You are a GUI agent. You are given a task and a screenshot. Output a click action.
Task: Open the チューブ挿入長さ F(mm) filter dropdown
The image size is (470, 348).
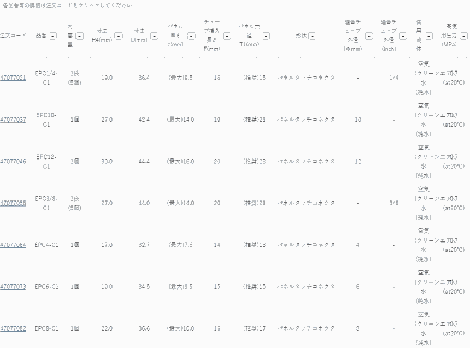pos(227,36)
